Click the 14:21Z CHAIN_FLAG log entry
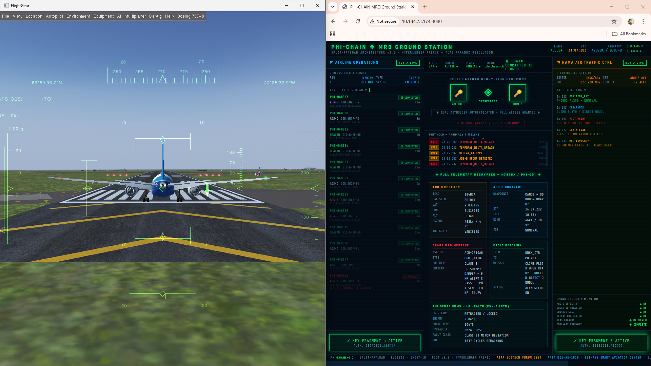Screen dimensions: 651x366 (x=601, y=132)
